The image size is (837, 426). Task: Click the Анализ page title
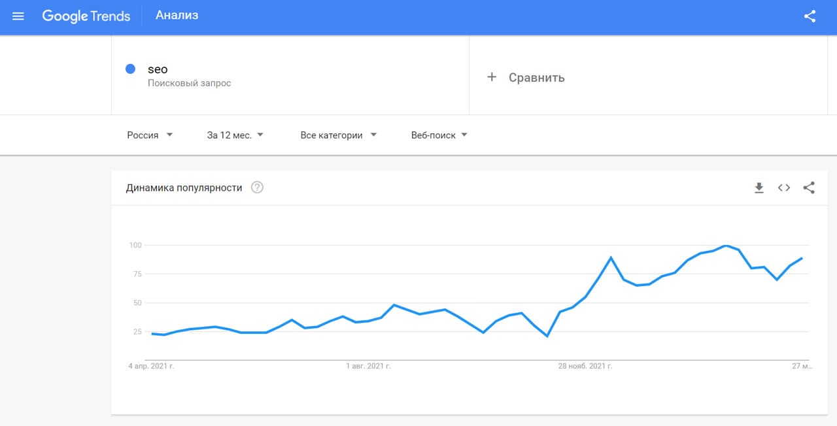[x=177, y=16]
